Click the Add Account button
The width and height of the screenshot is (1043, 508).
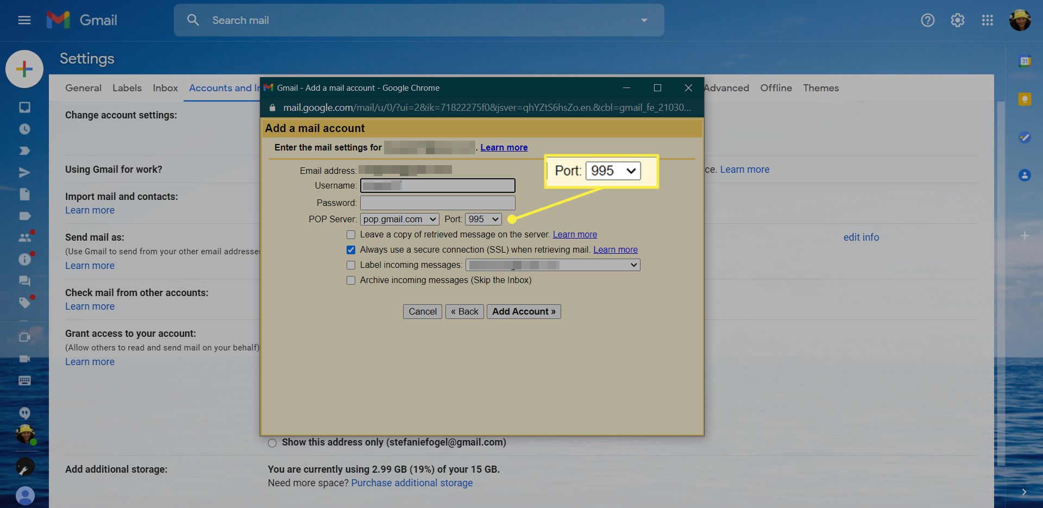pos(524,311)
